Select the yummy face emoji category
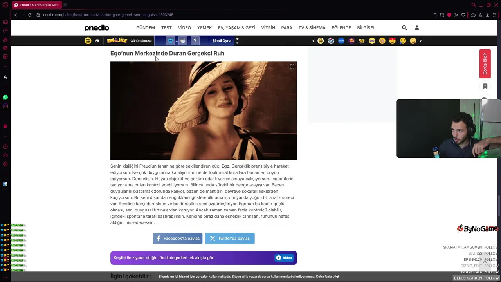501x282 pixels. [413, 41]
